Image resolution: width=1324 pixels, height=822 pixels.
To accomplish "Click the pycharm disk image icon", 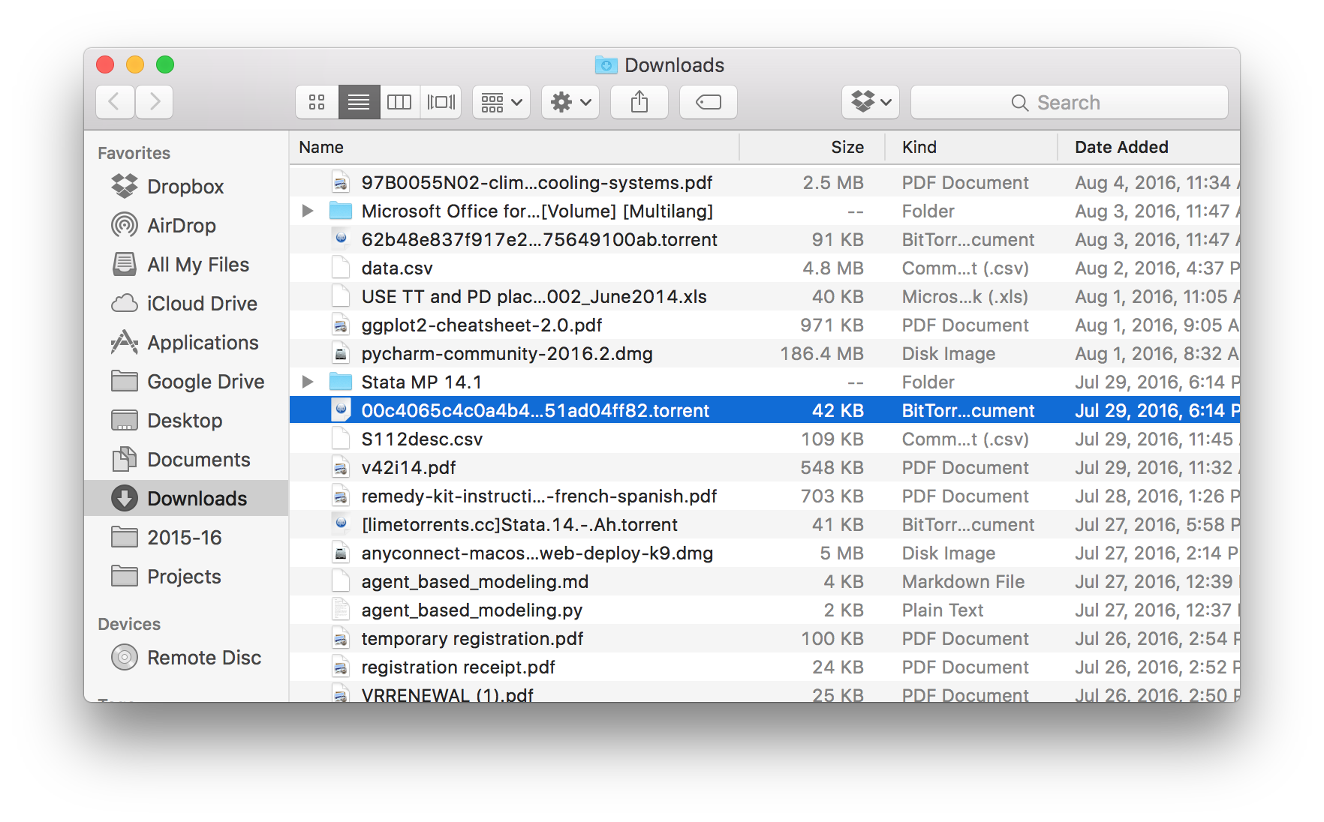I will click(341, 354).
